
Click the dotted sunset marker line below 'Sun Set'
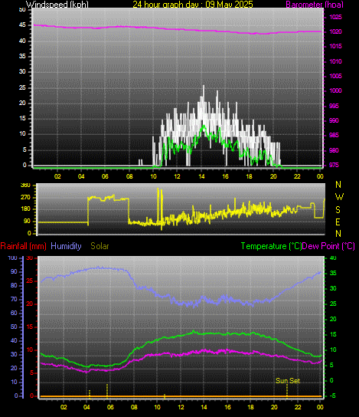pyautogui.click(x=287, y=391)
